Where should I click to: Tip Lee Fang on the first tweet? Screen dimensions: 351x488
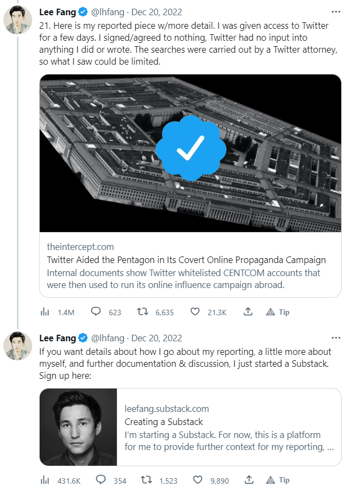click(277, 312)
